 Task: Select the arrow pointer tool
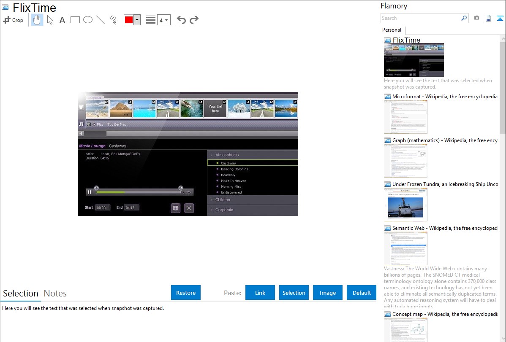pos(50,20)
